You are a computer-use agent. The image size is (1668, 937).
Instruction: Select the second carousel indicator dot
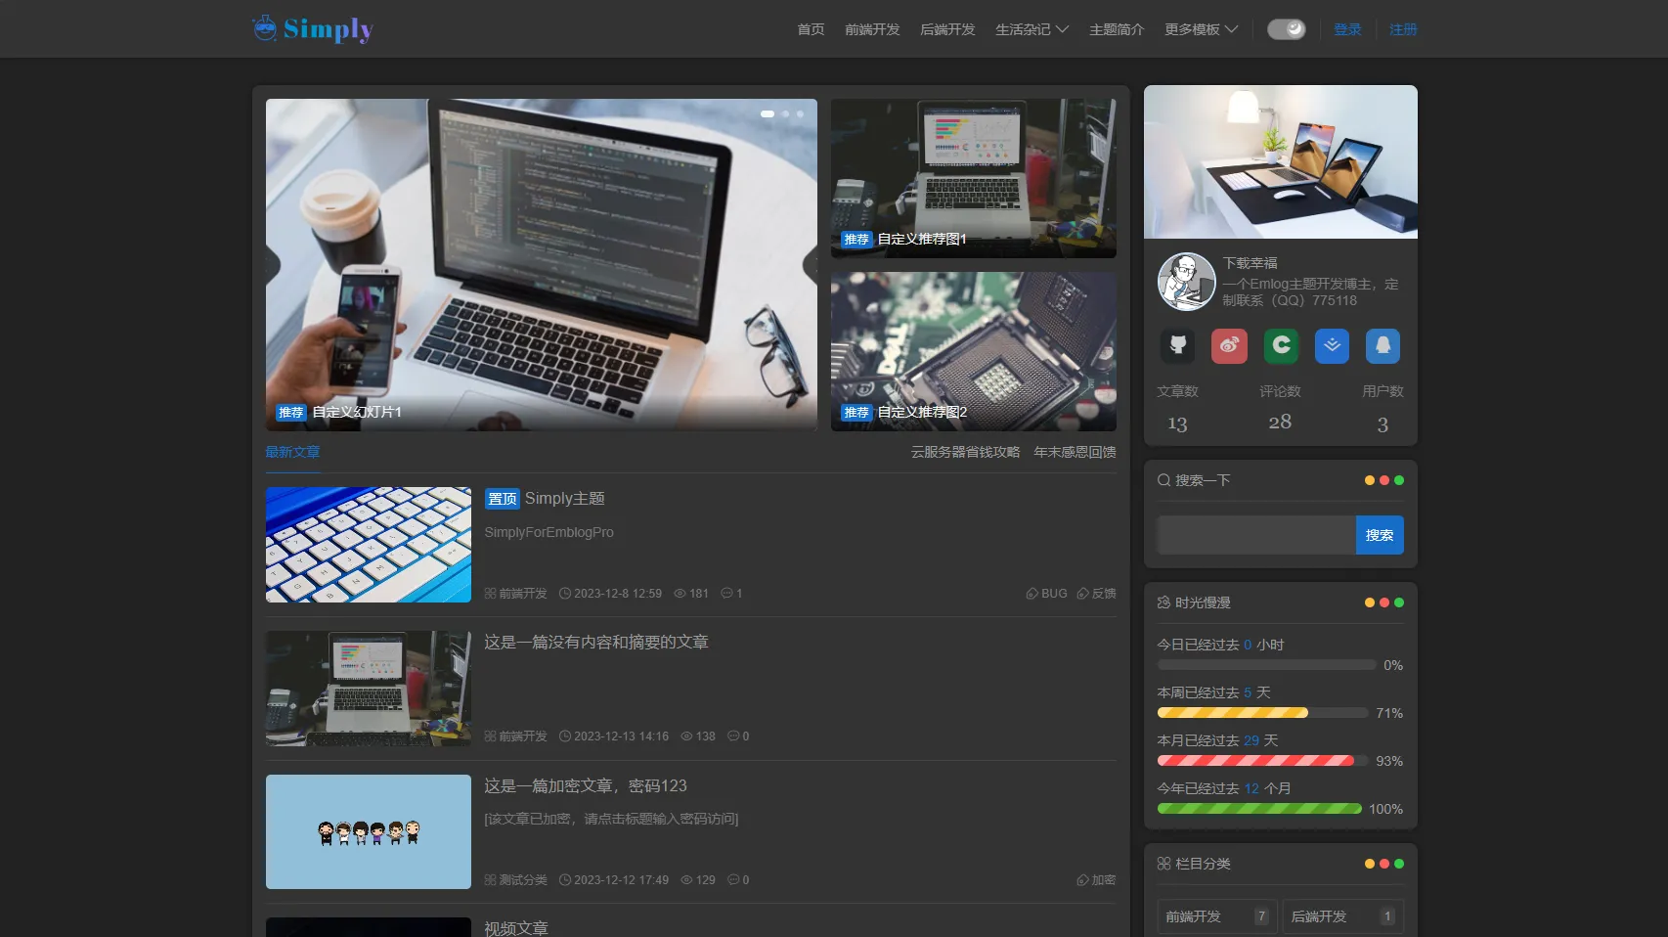[785, 114]
